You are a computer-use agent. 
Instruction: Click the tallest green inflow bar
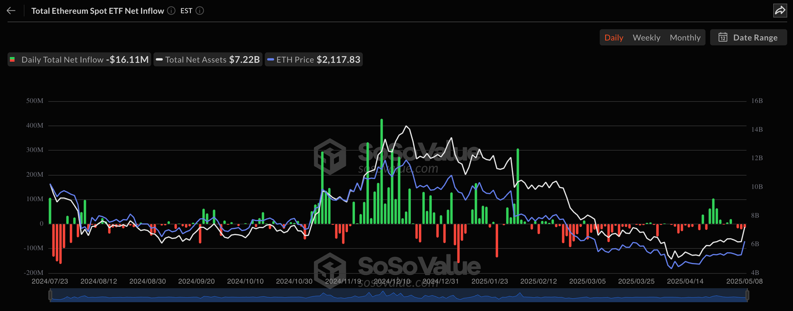[x=382, y=171]
